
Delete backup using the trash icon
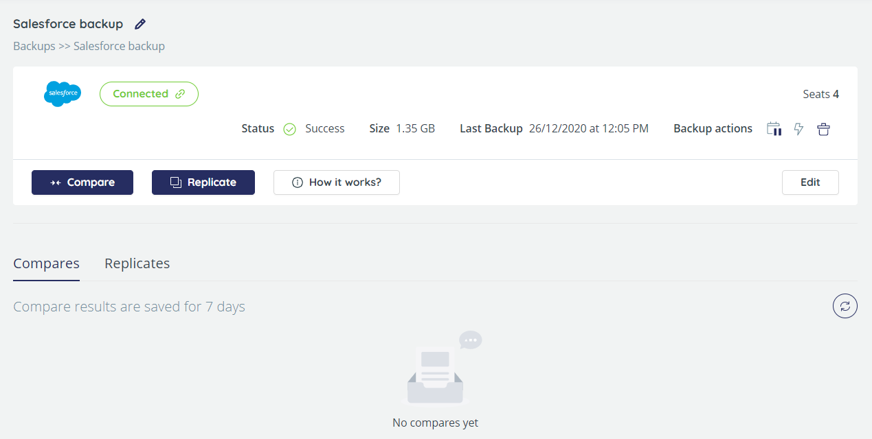(x=823, y=128)
